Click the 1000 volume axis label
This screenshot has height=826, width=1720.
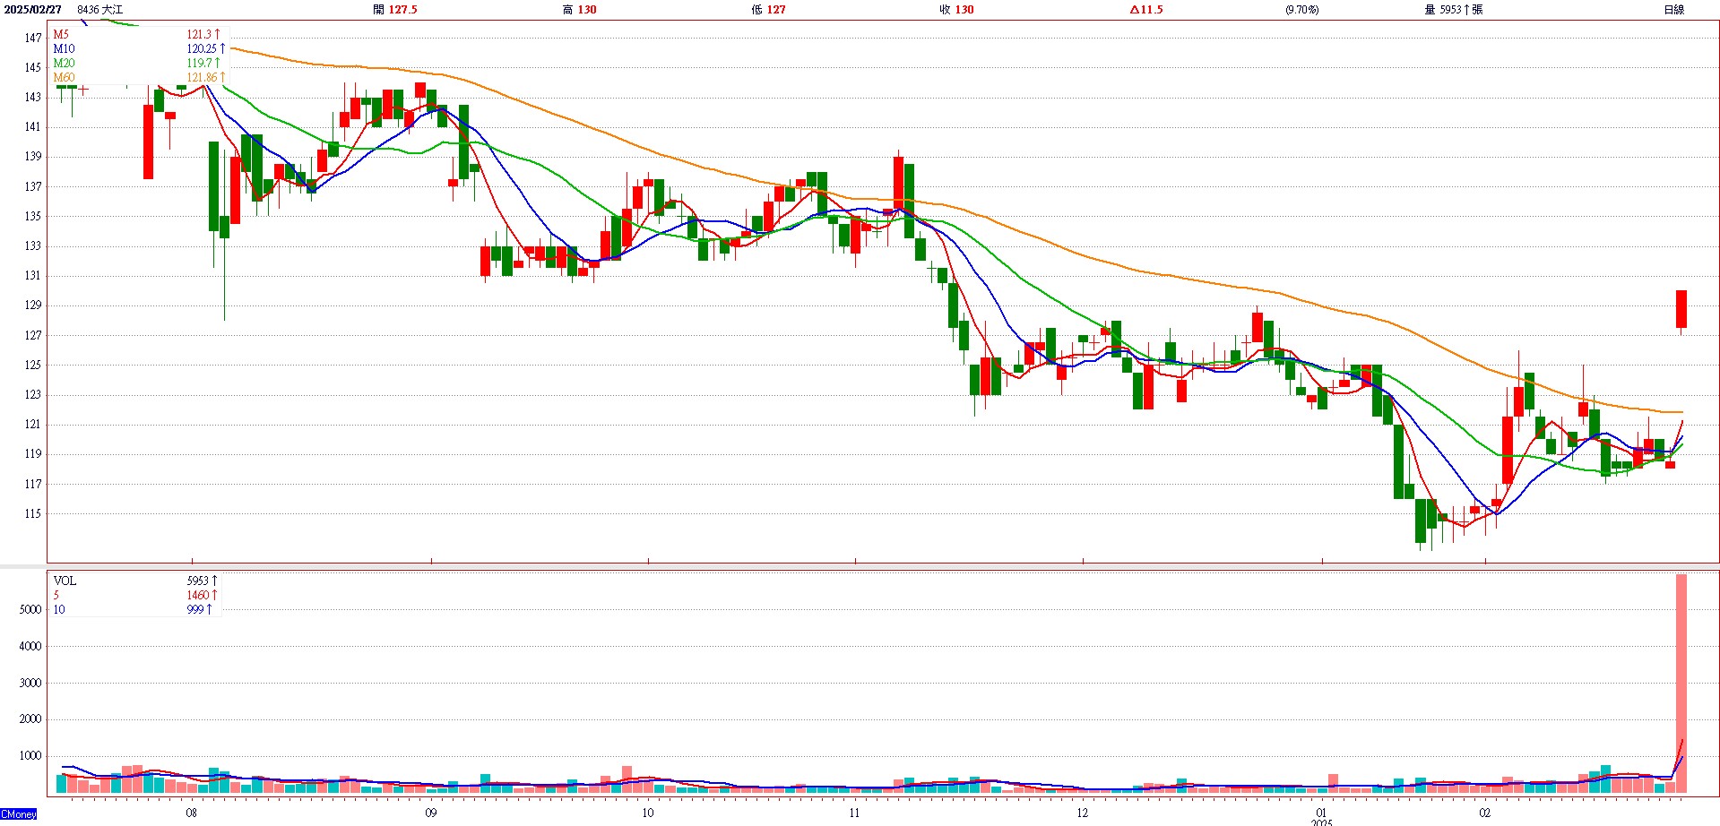click(30, 755)
